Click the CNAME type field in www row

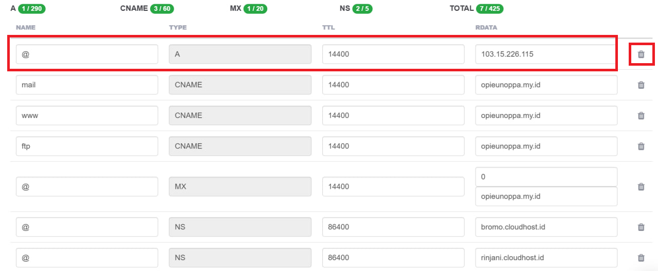(240, 115)
